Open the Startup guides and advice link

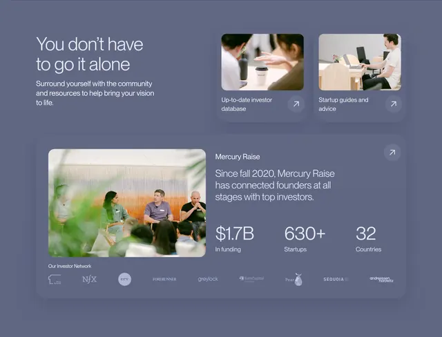point(343,104)
